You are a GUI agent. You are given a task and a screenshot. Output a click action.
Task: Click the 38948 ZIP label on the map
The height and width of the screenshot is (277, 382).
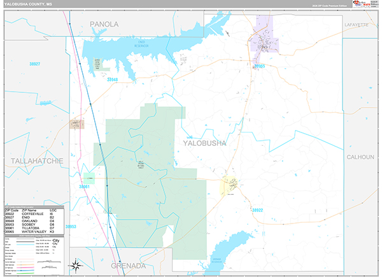(x=113, y=80)
